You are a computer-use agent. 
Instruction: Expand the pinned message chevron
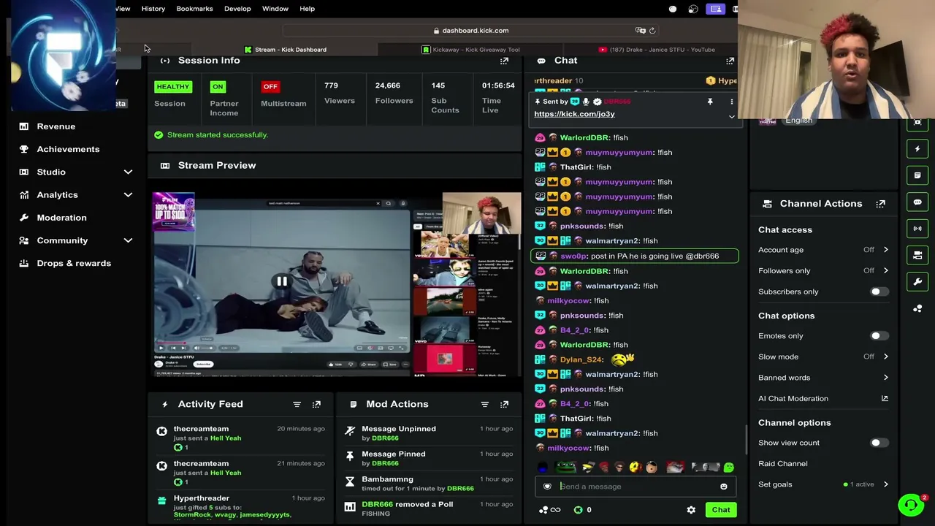[731, 116]
